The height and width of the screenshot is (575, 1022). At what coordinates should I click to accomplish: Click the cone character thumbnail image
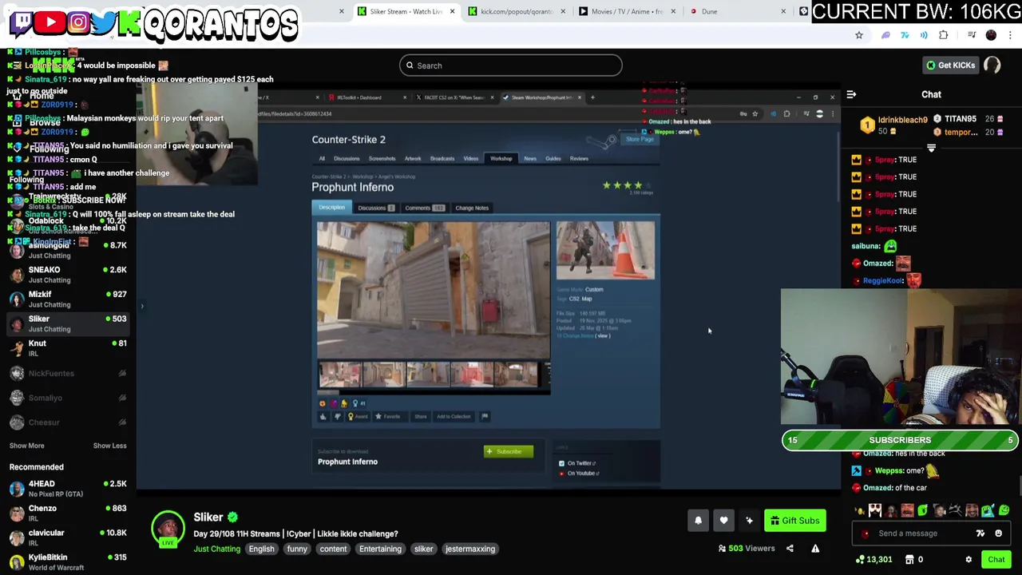(x=605, y=251)
